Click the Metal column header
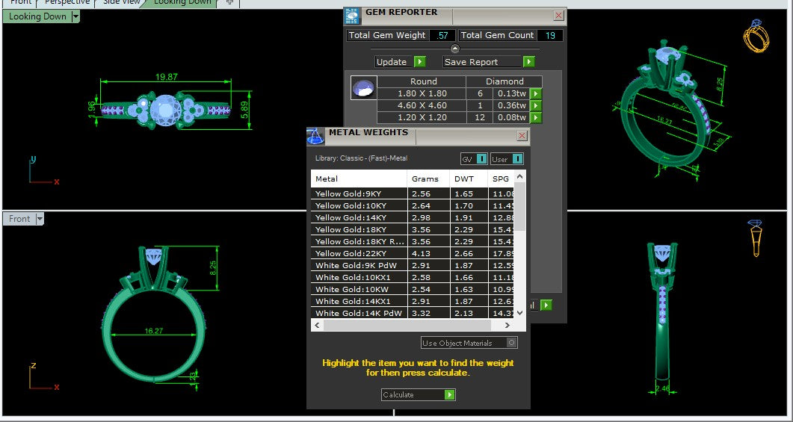 pos(359,179)
